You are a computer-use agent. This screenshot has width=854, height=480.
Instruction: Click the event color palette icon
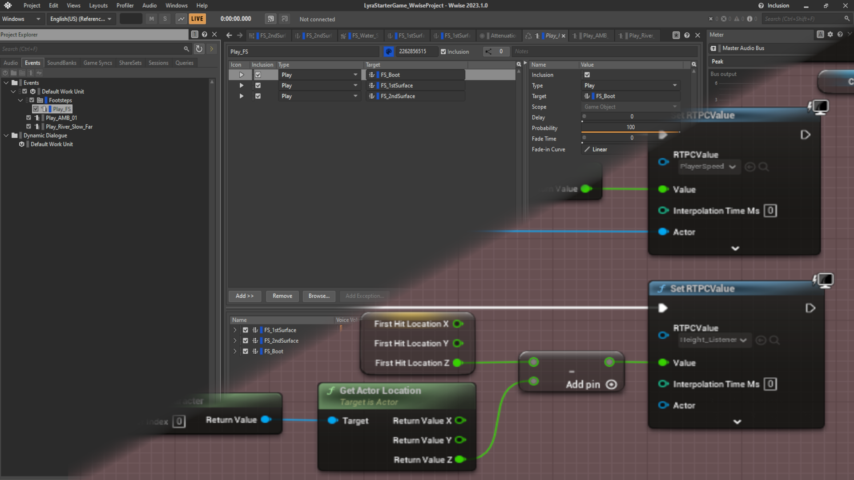[x=388, y=52]
